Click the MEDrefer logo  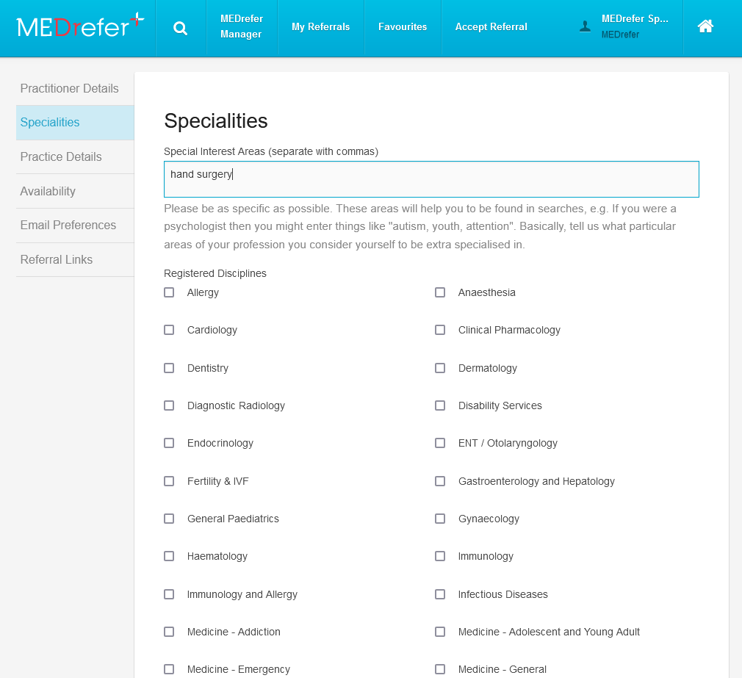tap(80, 26)
